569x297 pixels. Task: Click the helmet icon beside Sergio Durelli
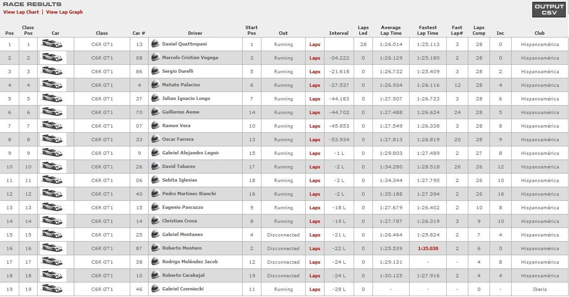coord(155,71)
